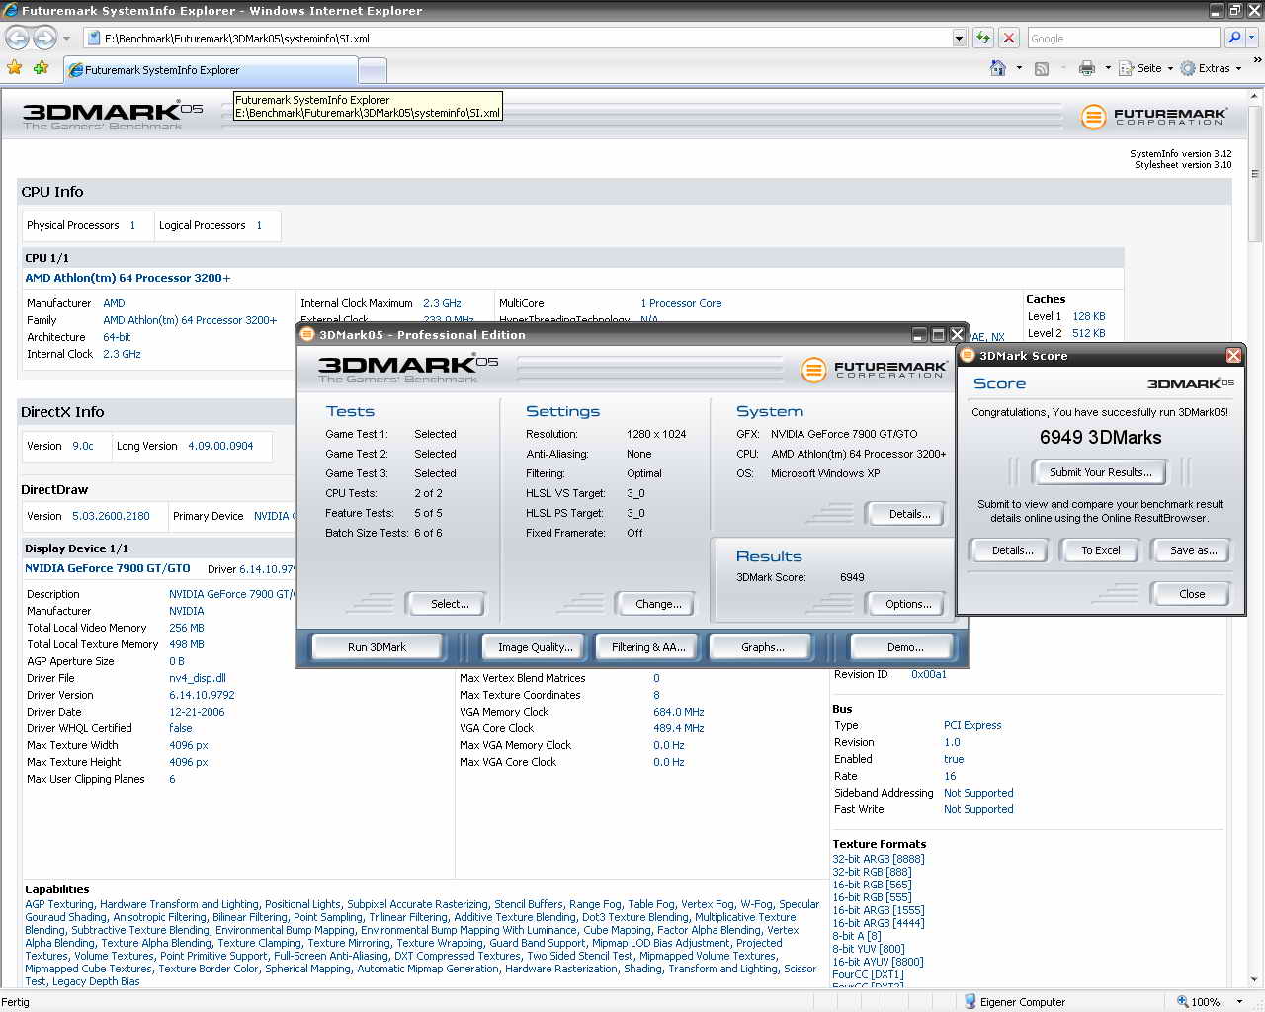Go forward with the browser Forward arrow
Viewport: 1265px width, 1012px height.
point(45,38)
